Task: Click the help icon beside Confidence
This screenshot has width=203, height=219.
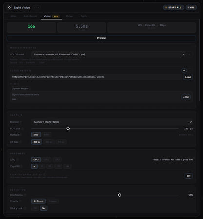Action: click(25, 195)
